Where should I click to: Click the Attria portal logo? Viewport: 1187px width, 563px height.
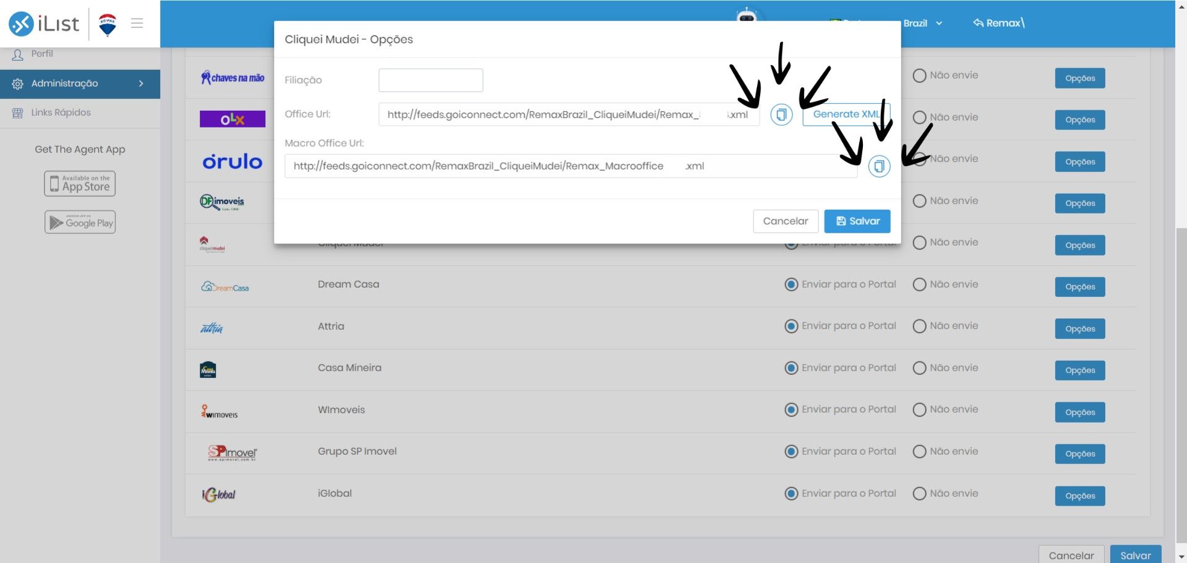point(212,328)
